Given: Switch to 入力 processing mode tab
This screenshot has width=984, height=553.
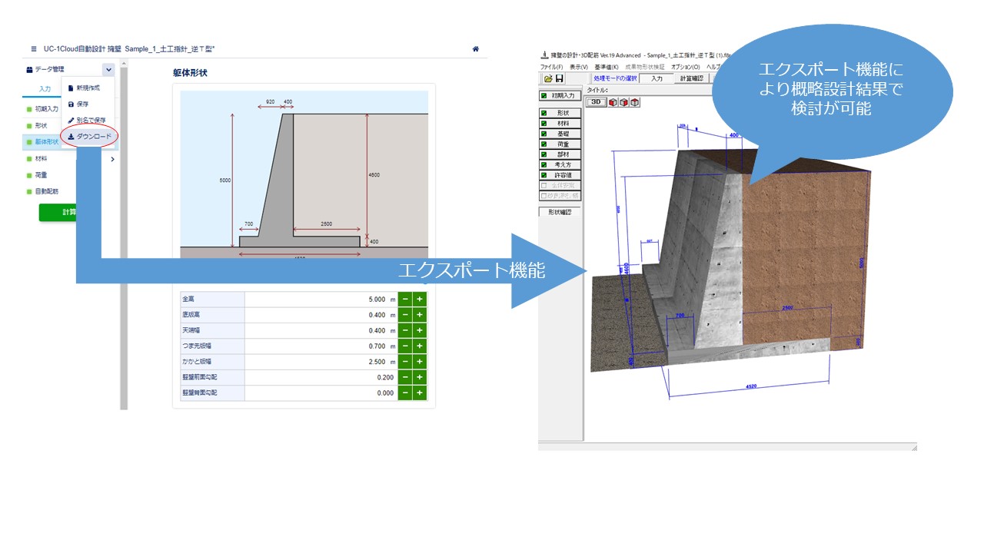Looking at the screenshot, I should [657, 78].
